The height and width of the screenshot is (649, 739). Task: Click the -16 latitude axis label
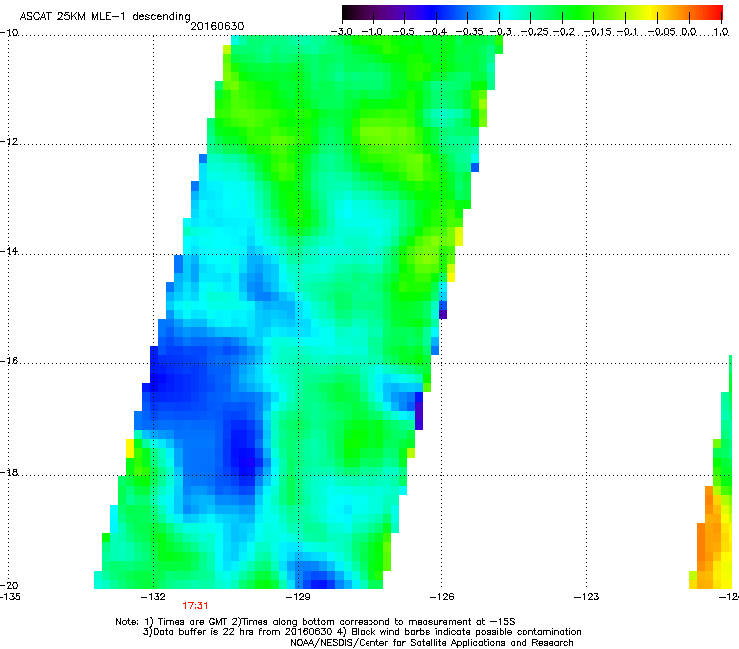tap(9, 361)
